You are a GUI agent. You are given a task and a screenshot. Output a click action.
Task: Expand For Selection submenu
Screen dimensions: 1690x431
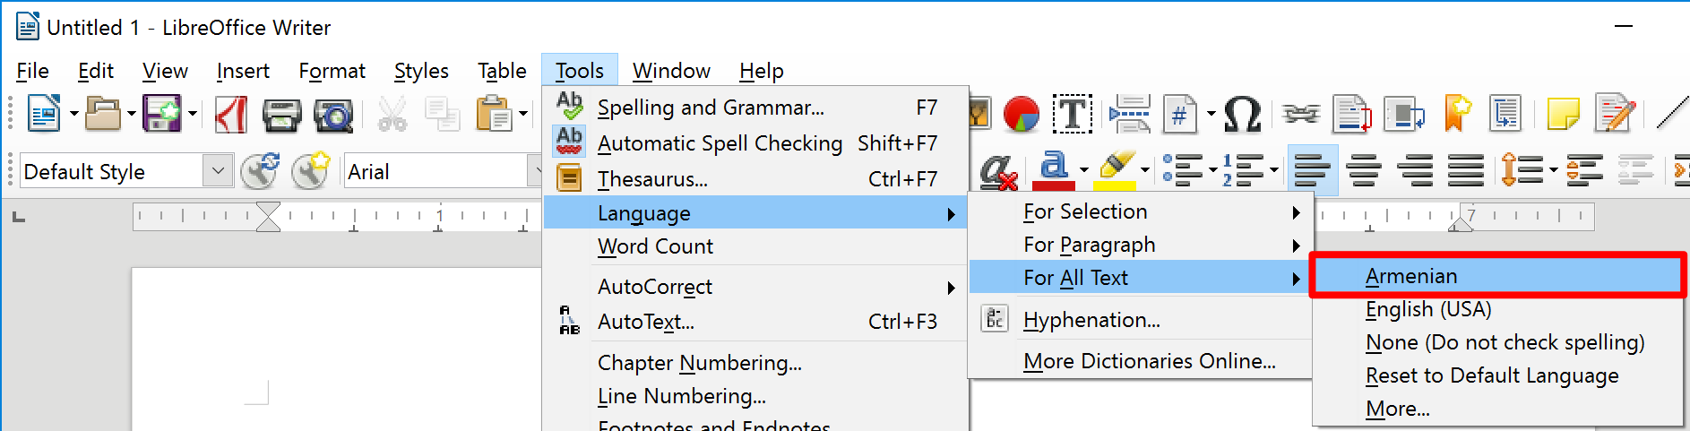point(1140,211)
